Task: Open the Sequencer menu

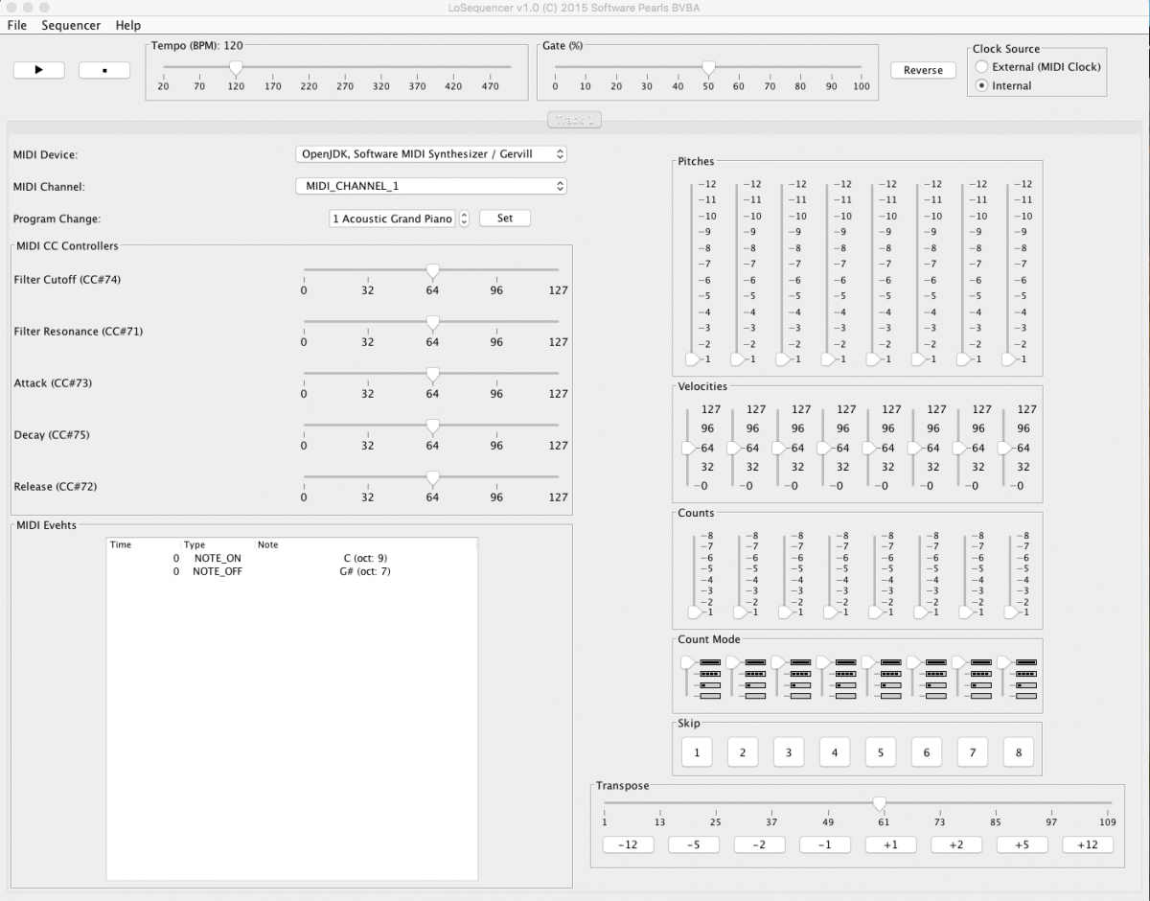Action: pos(71,25)
